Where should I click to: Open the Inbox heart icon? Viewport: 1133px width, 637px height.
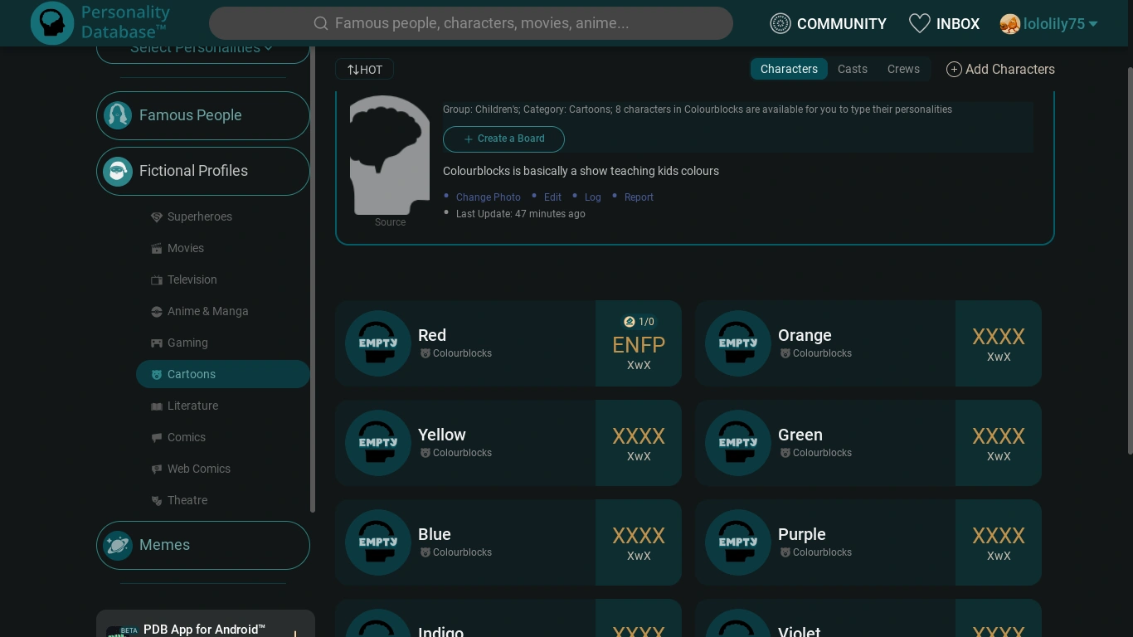920,23
